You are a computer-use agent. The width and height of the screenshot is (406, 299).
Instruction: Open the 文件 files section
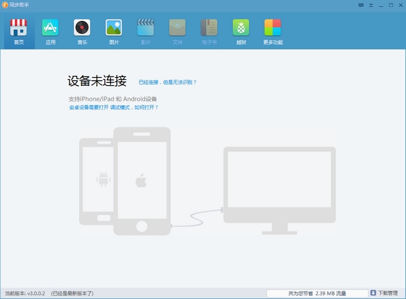click(x=177, y=31)
